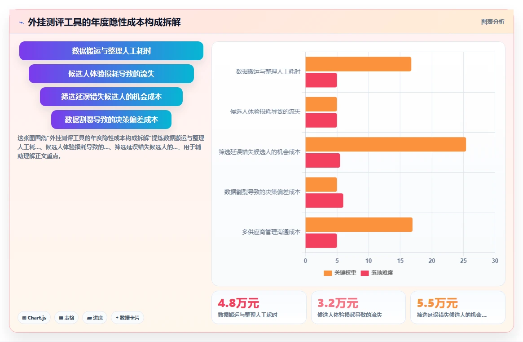Viewport: 523px width, 342px height.
Task: Click the Chart.js tag chip
Action: (x=34, y=318)
